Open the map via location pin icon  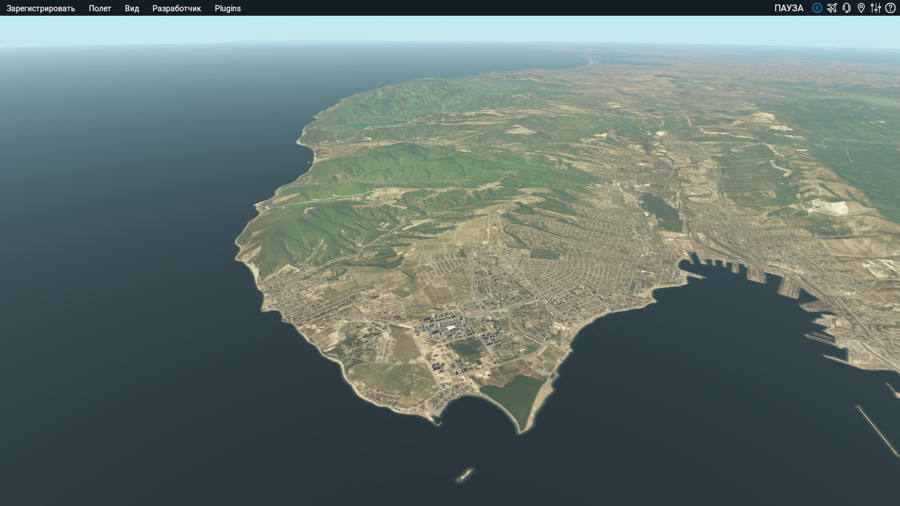(861, 8)
